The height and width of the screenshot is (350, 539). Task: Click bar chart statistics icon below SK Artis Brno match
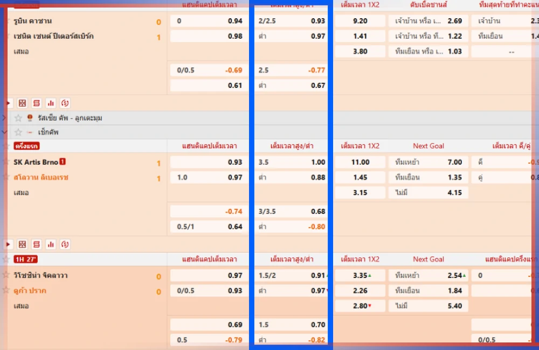pyautogui.click(x=51, y=244)
